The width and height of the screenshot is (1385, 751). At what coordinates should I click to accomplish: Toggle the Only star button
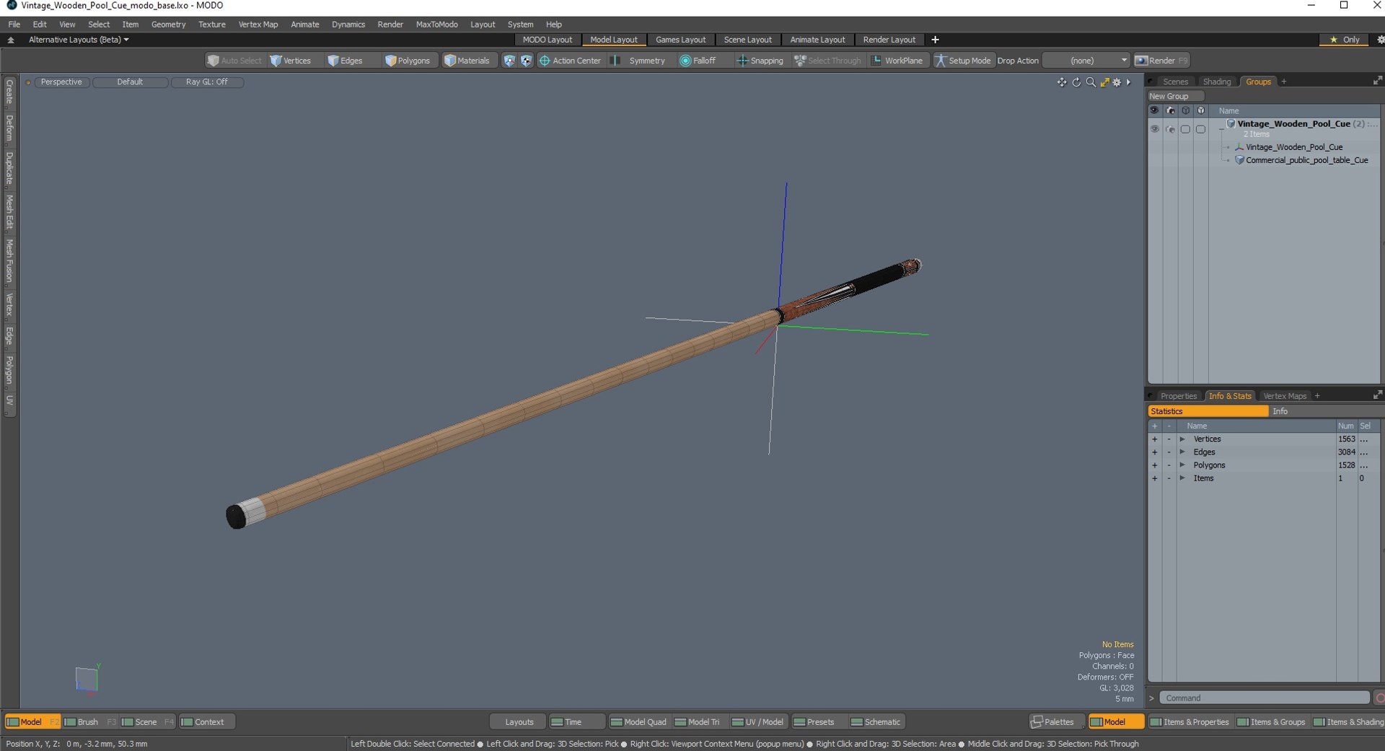[x=1344, y=40]
